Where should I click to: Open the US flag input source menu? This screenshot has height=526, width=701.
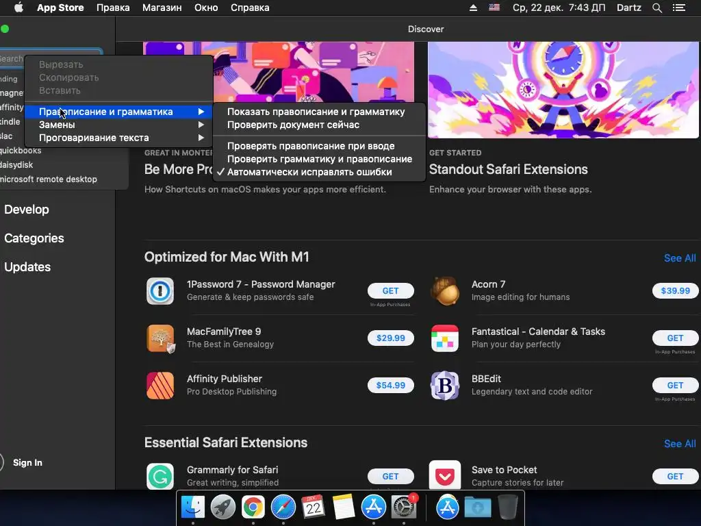click(x=494, y=8)
